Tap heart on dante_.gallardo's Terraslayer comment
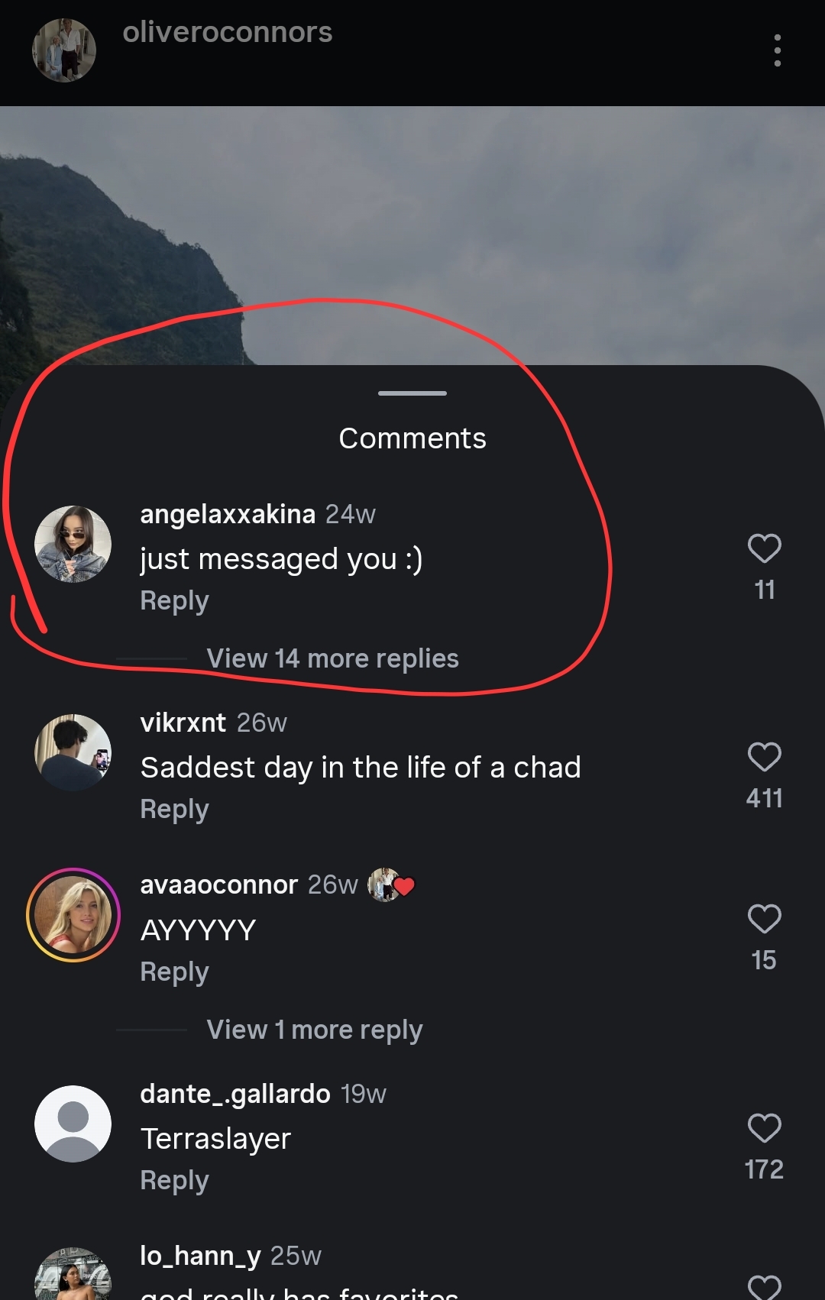Viewport: 825px width, 1300px height. (764, 1128)
